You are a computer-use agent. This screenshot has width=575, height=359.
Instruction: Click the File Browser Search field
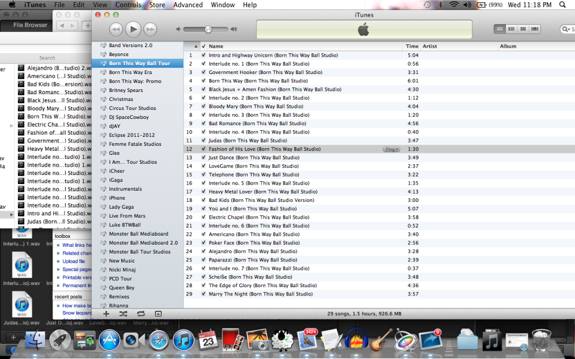(46, 58)
